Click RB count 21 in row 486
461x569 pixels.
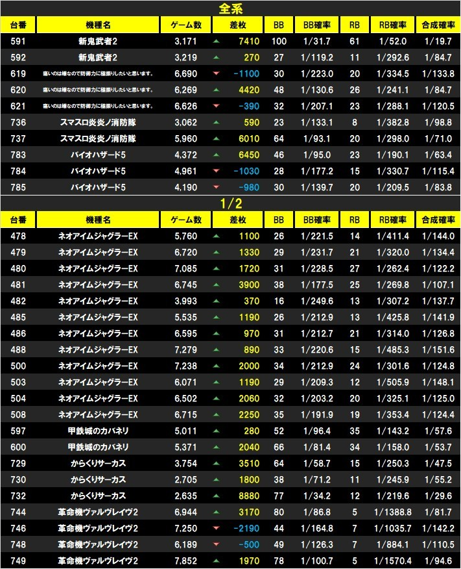pyautogui.click(x=355, y=333)
